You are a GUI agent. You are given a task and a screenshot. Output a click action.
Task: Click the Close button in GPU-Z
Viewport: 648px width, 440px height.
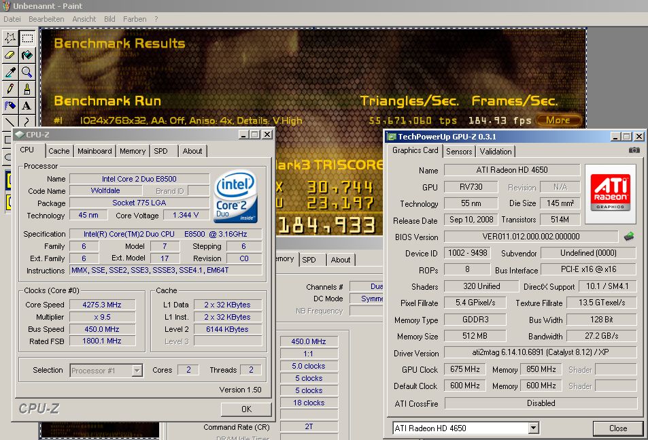pyautogui.click(x=618, y=428)
